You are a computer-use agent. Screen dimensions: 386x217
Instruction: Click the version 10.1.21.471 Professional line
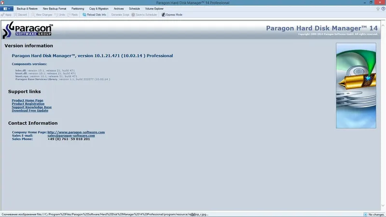point(92,56)
